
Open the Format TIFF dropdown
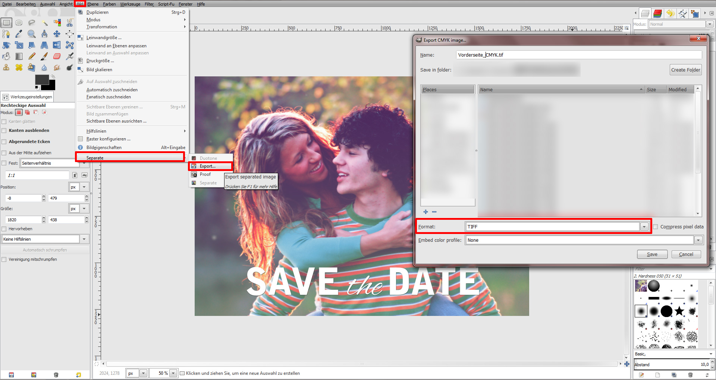[x=644, y=227]
